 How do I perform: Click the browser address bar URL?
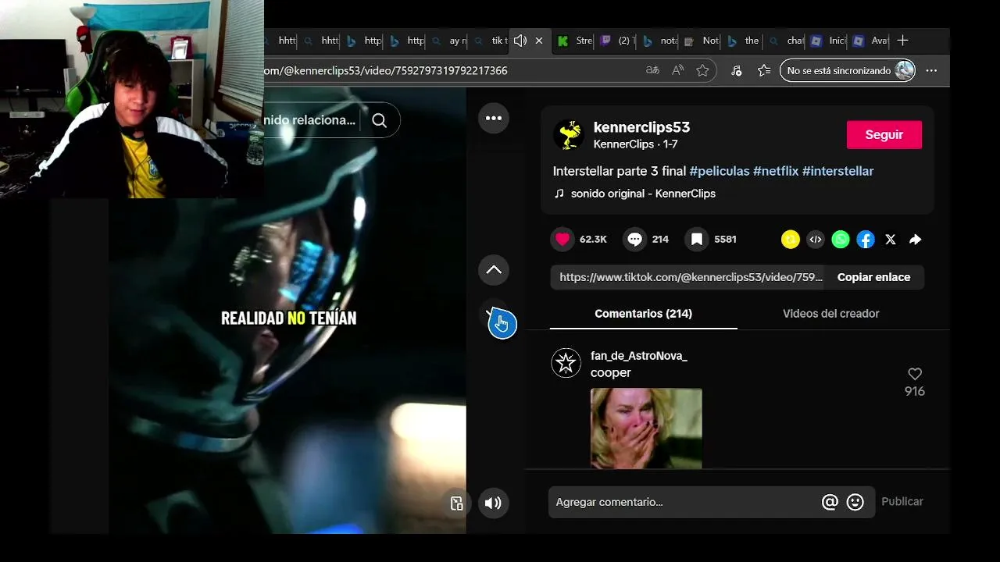(x=386, y=70)
